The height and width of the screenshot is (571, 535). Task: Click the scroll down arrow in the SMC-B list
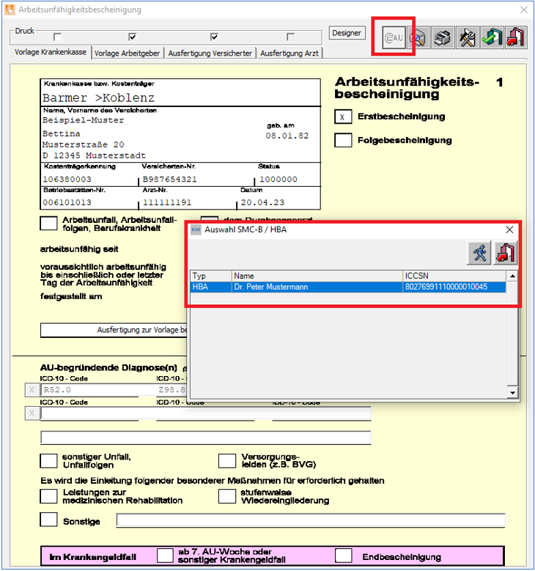(513, 393)
